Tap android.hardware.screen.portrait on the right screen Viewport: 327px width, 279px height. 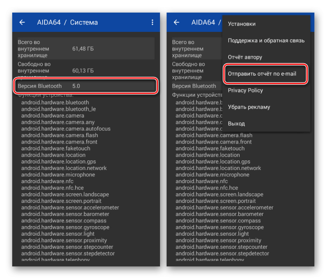click(216, 201)
